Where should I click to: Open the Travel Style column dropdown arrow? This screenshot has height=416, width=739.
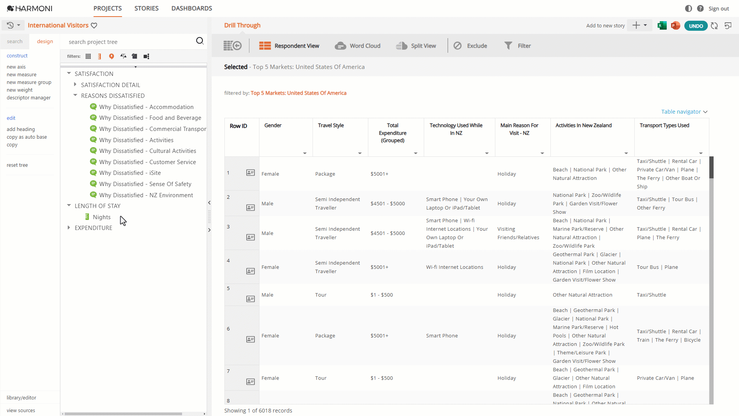360,153
